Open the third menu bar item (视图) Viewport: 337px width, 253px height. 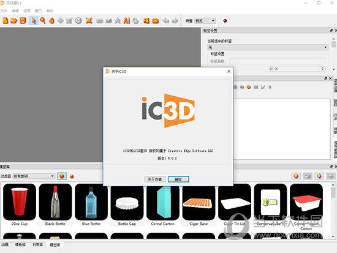click(27, 11)
